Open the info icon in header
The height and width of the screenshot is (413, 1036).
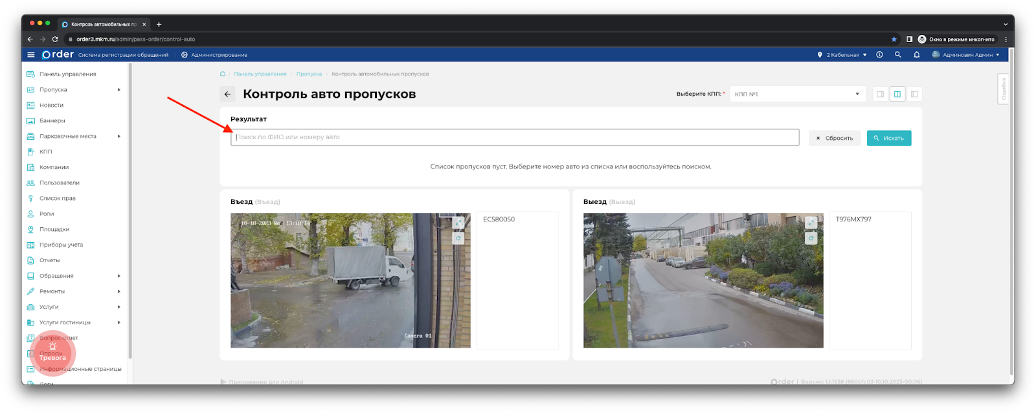tap(879, 55)
